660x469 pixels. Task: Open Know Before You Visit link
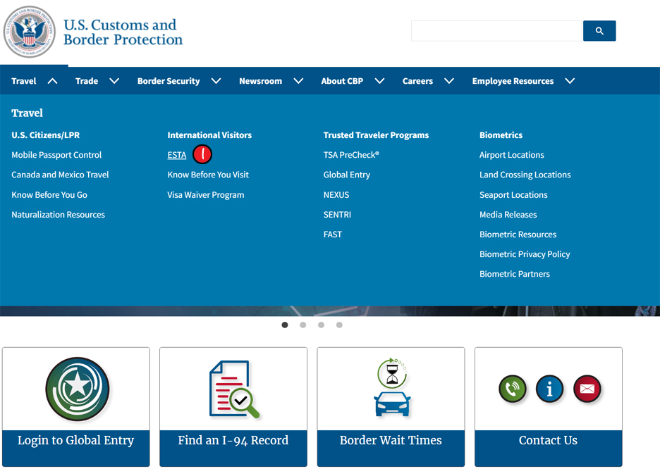[x=208, y=175]
